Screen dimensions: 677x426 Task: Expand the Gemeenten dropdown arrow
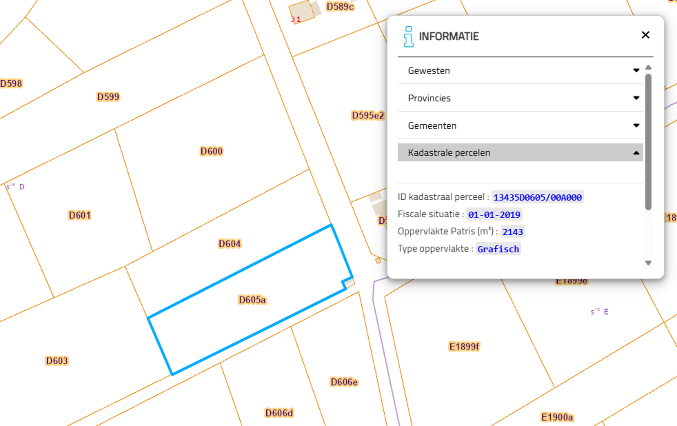(636, 126)
